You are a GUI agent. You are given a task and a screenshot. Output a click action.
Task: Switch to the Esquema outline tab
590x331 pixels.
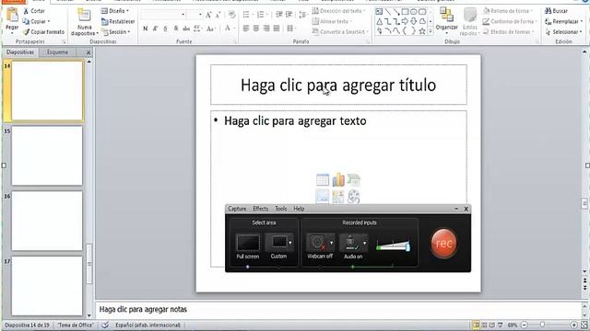coord(57,52)
